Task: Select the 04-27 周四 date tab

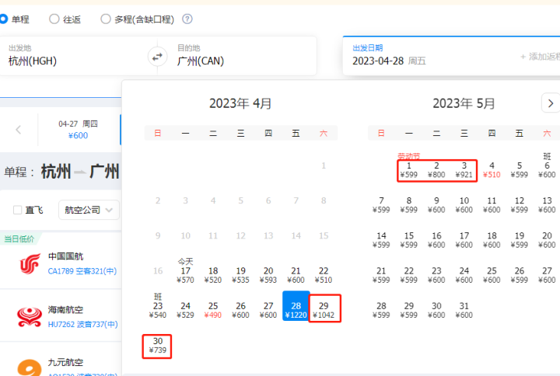Action: [x=78, y=129]
